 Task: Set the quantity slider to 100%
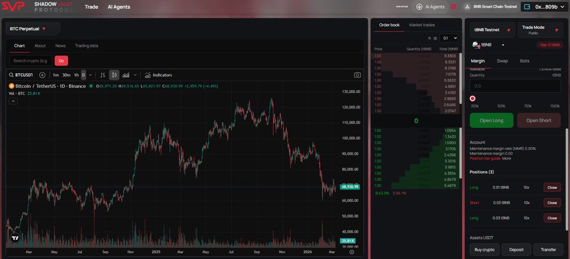555,106
